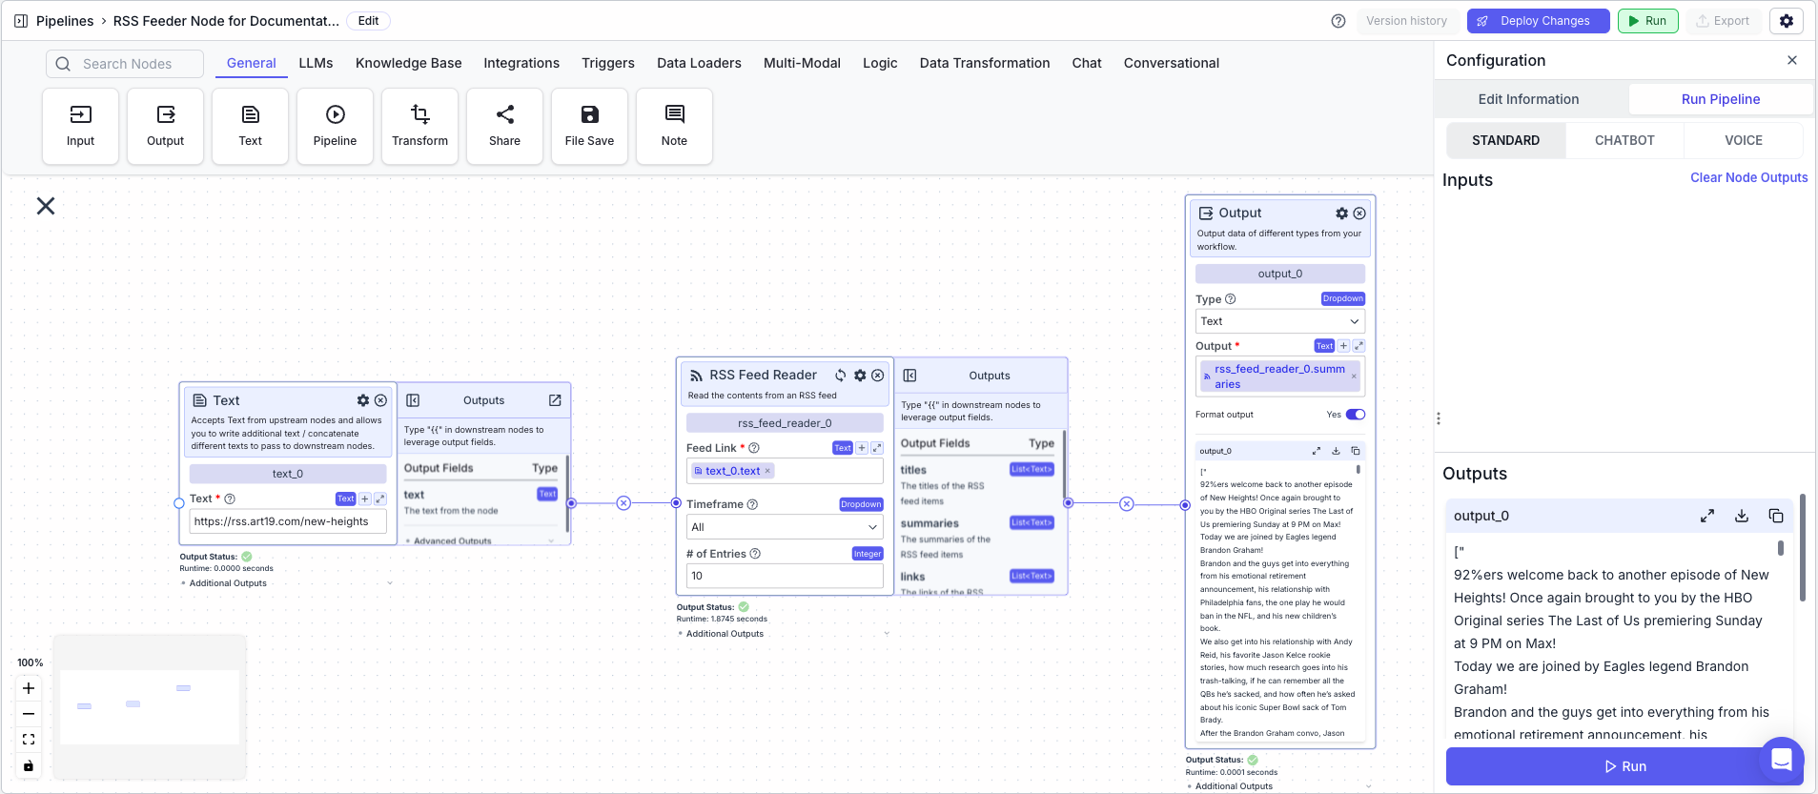Expand Feed Link field editor

pyautogui.click(x=877, y=448)
